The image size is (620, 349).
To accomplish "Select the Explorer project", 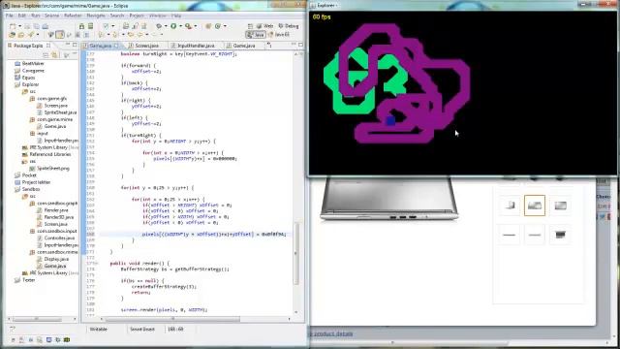I will [x=30, y=84].
